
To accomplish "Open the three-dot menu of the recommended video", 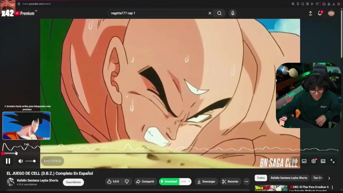I will click(332, 187).
